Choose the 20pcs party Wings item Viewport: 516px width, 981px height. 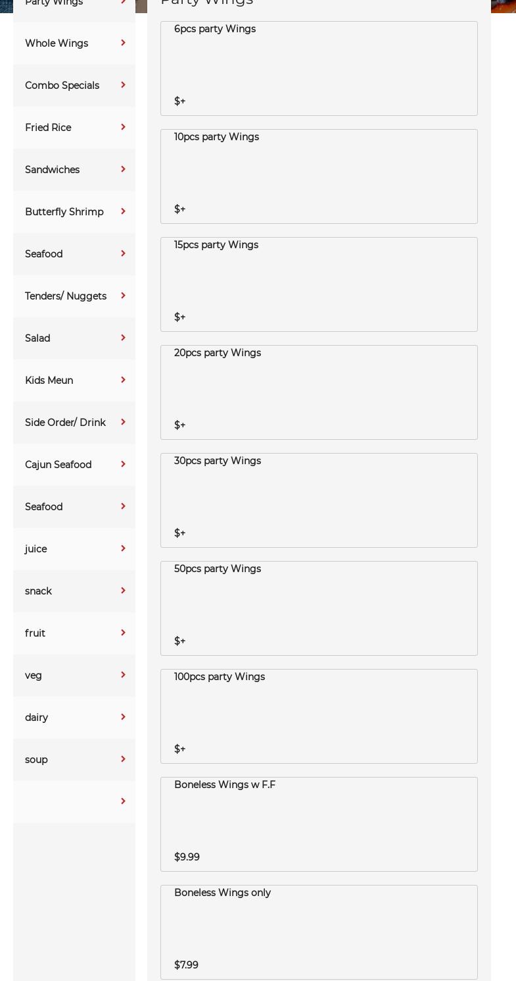tap(319, 392)
